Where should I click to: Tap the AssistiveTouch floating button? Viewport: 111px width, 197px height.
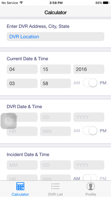coord(9,121)
